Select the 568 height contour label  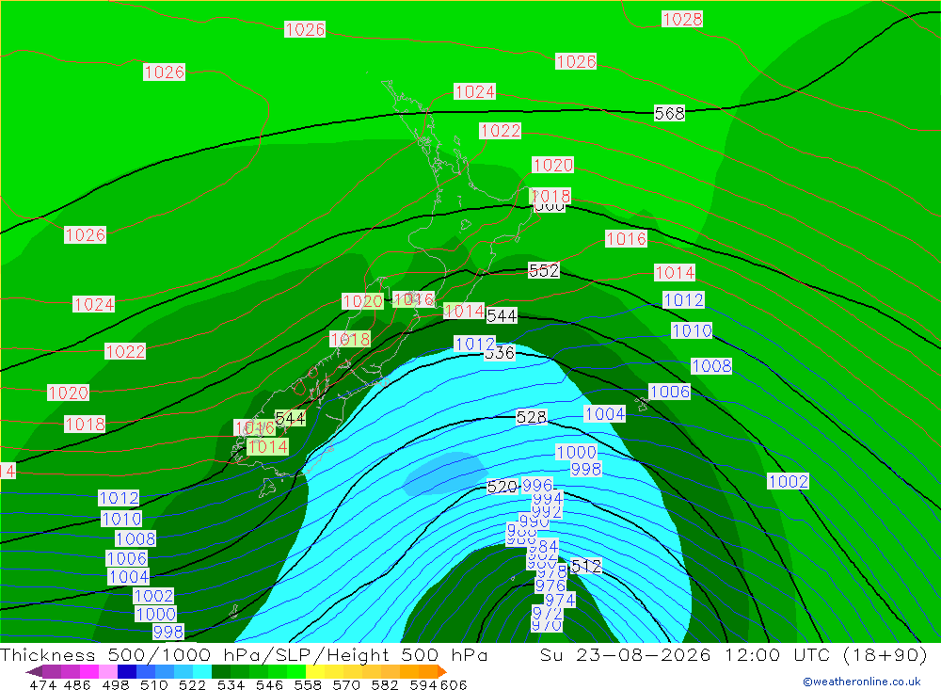click(669, 113)
